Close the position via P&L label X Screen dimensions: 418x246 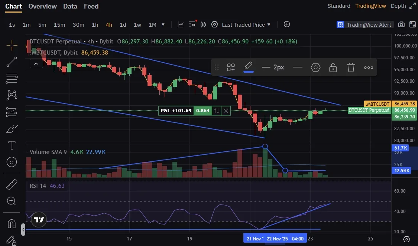point(226,111)
